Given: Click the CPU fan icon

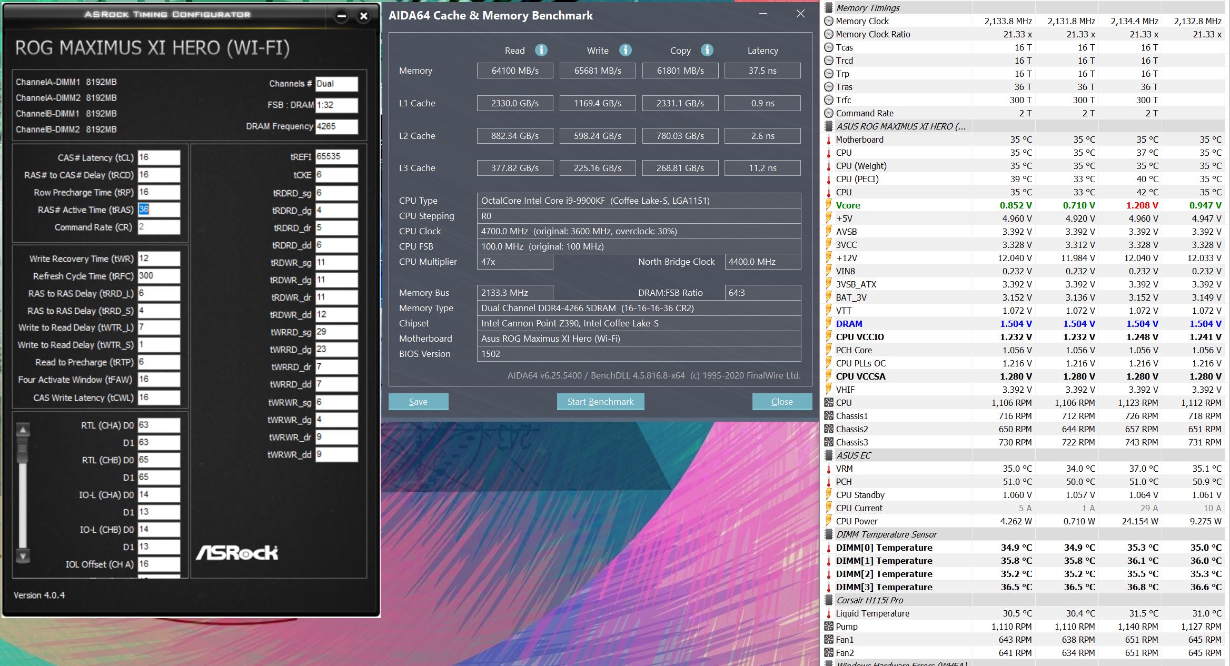Looking at the screenshot, I should (x=829, y=403).
